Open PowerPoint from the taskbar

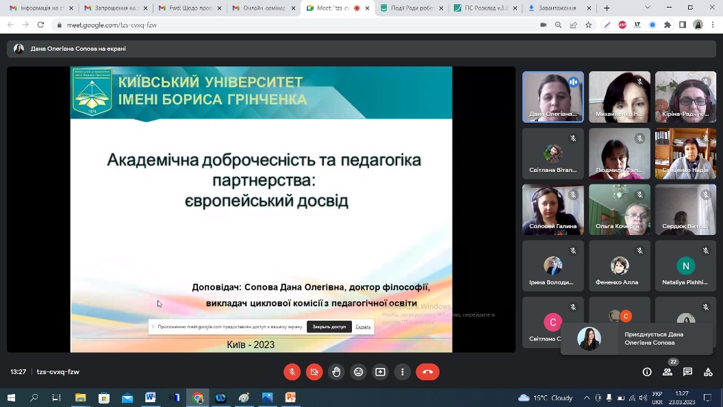[x=290, y=397]
